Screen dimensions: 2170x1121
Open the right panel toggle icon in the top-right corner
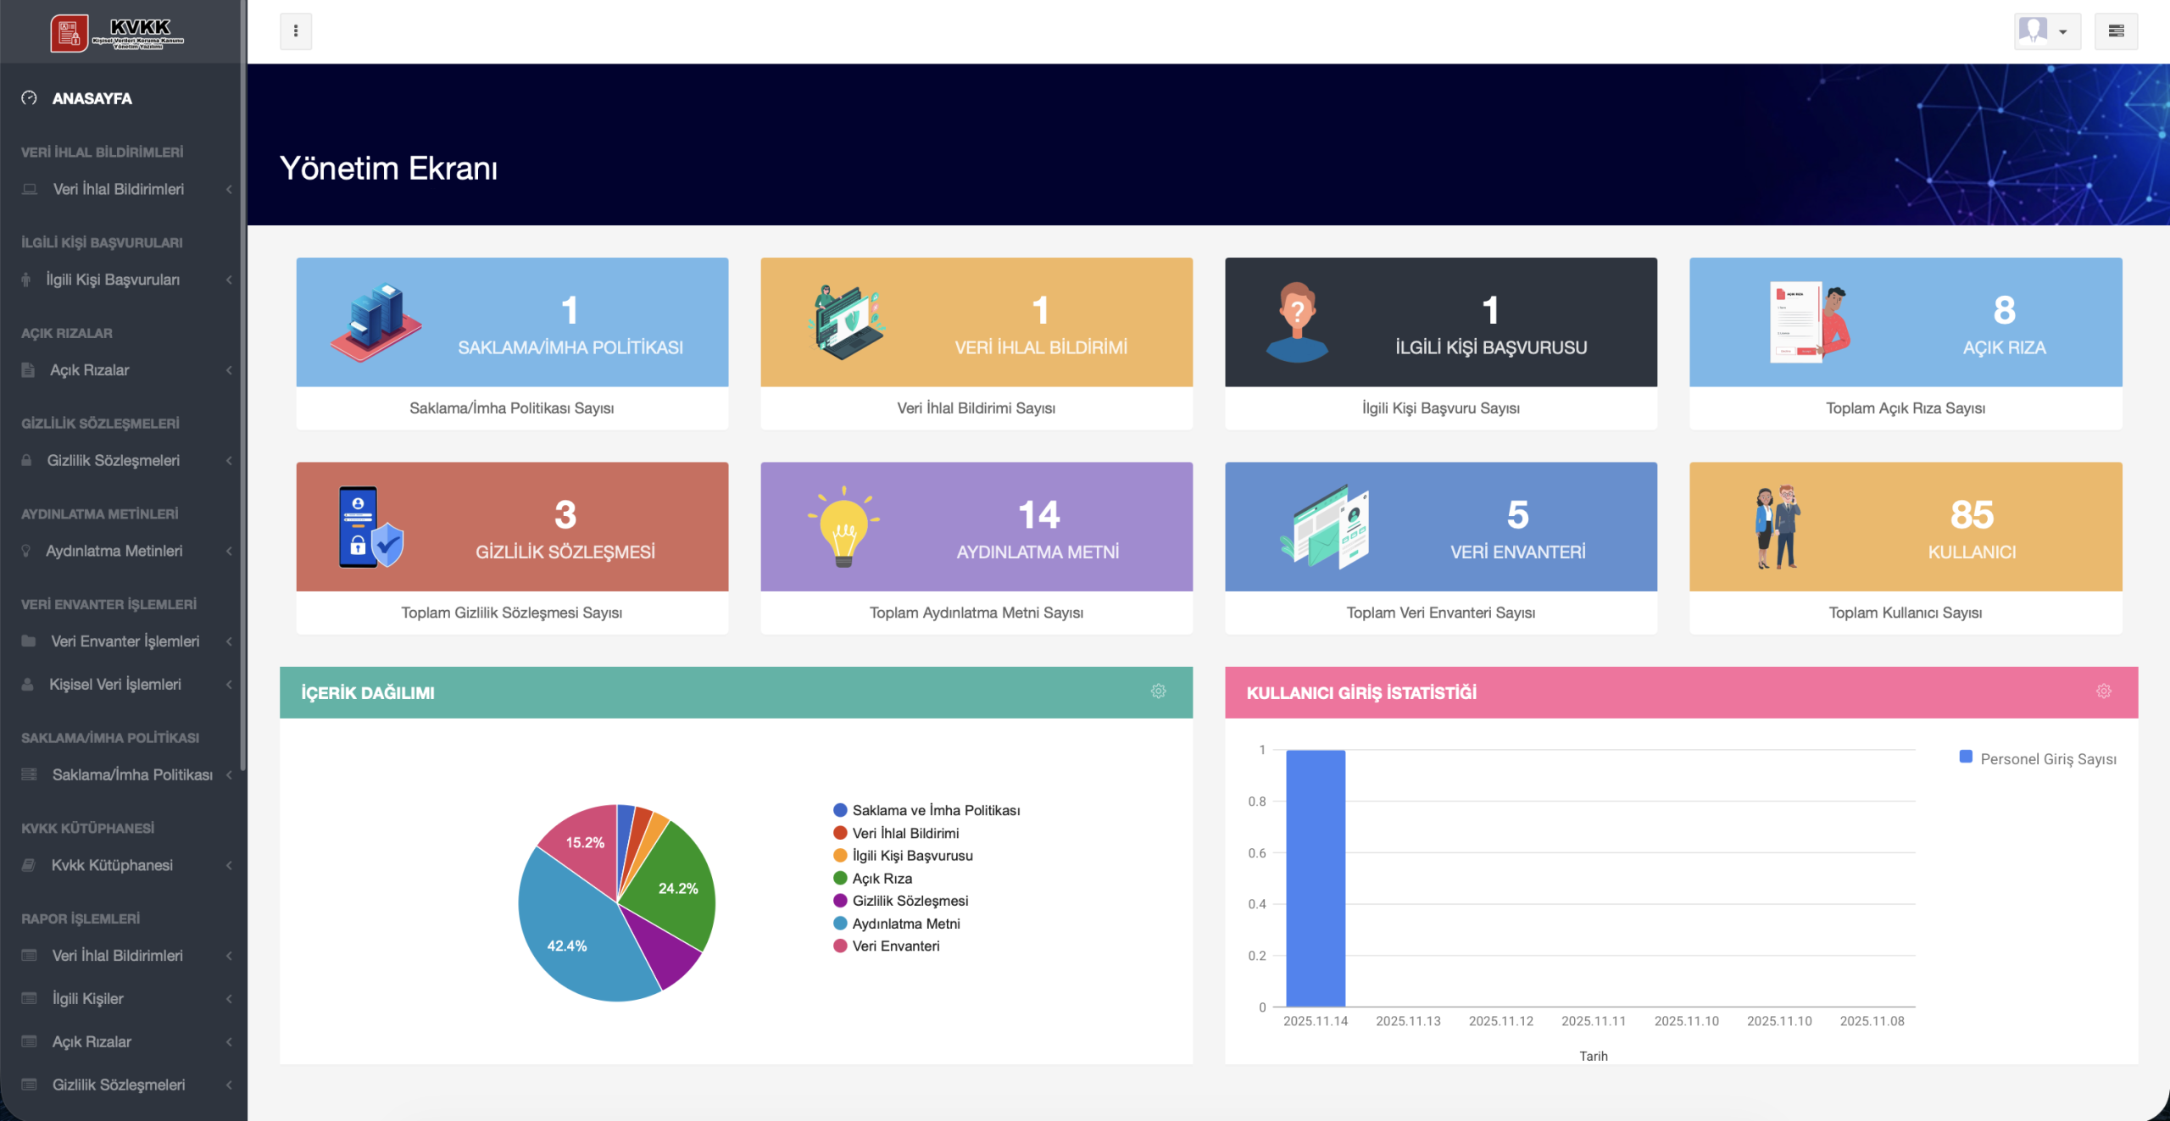2116,31
